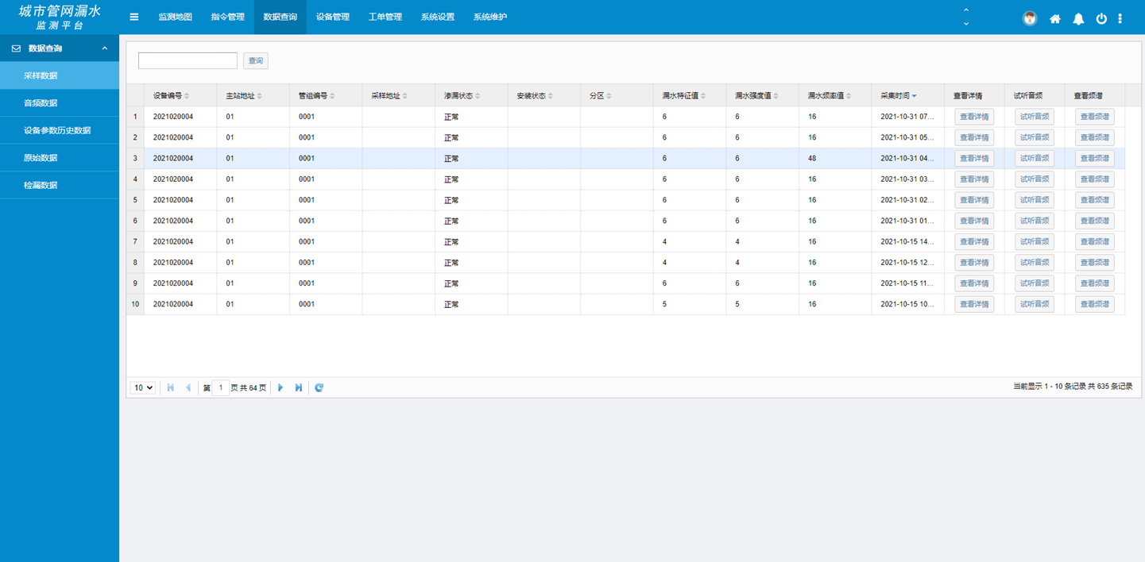Viewport: 1145px width, 562px height.
Task: Click 查看详情 button in row 1
Action: [974, 117]
